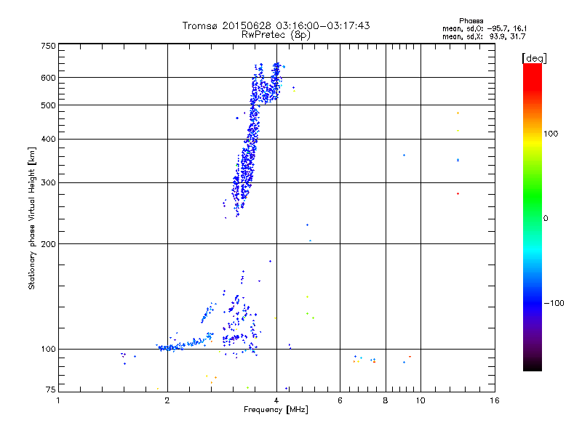Click the red data point near 13 MHz
This screenshot has height=436, width=582.
pos(458,193)
